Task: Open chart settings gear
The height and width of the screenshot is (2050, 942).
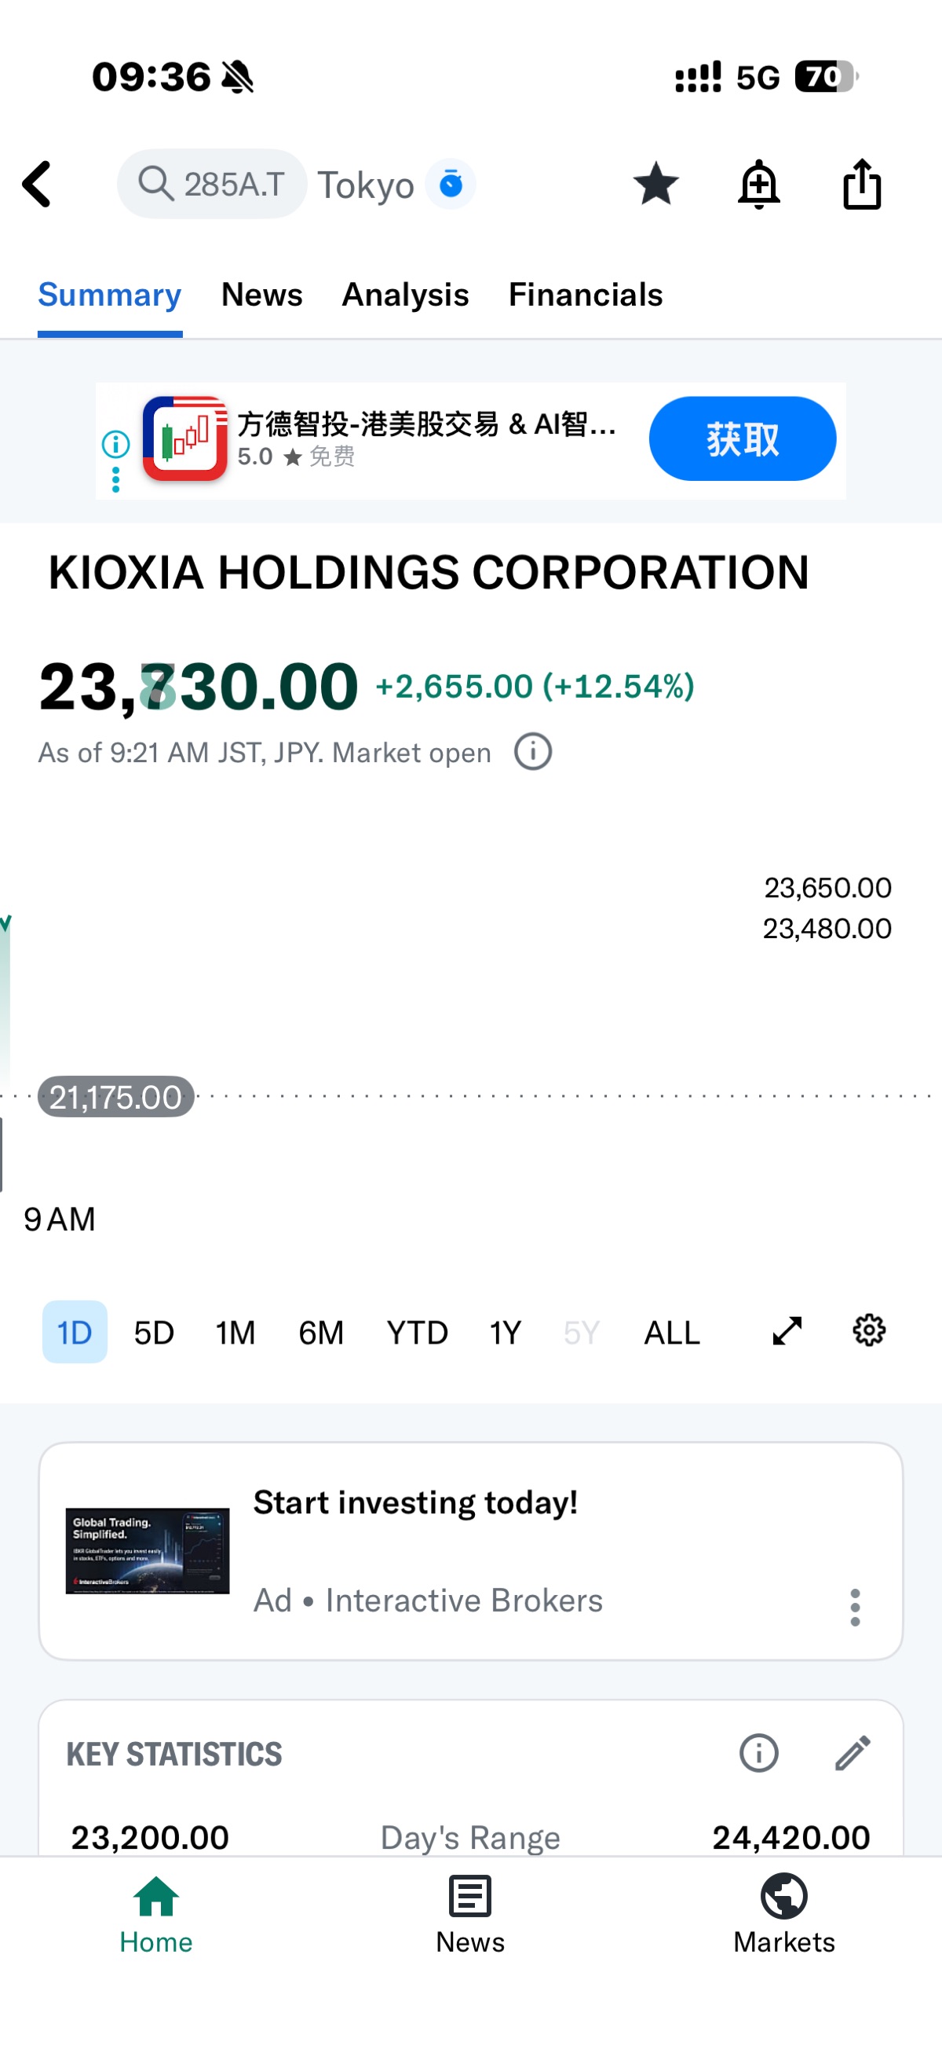Action: pyautogui.click(x=869, y=1330)
